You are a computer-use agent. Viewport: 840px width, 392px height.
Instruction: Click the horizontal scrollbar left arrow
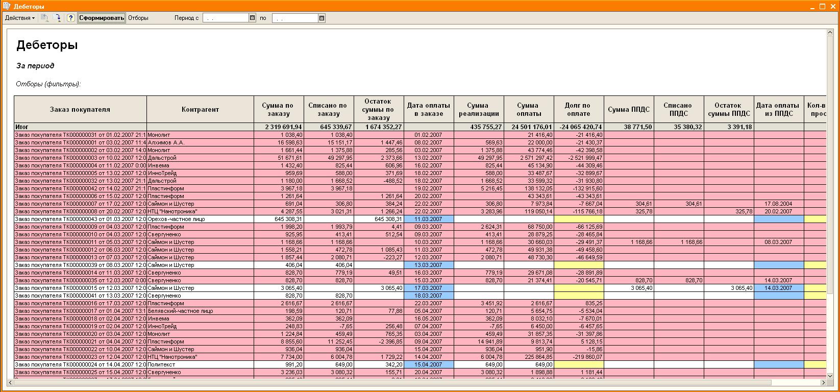(10, 382)
